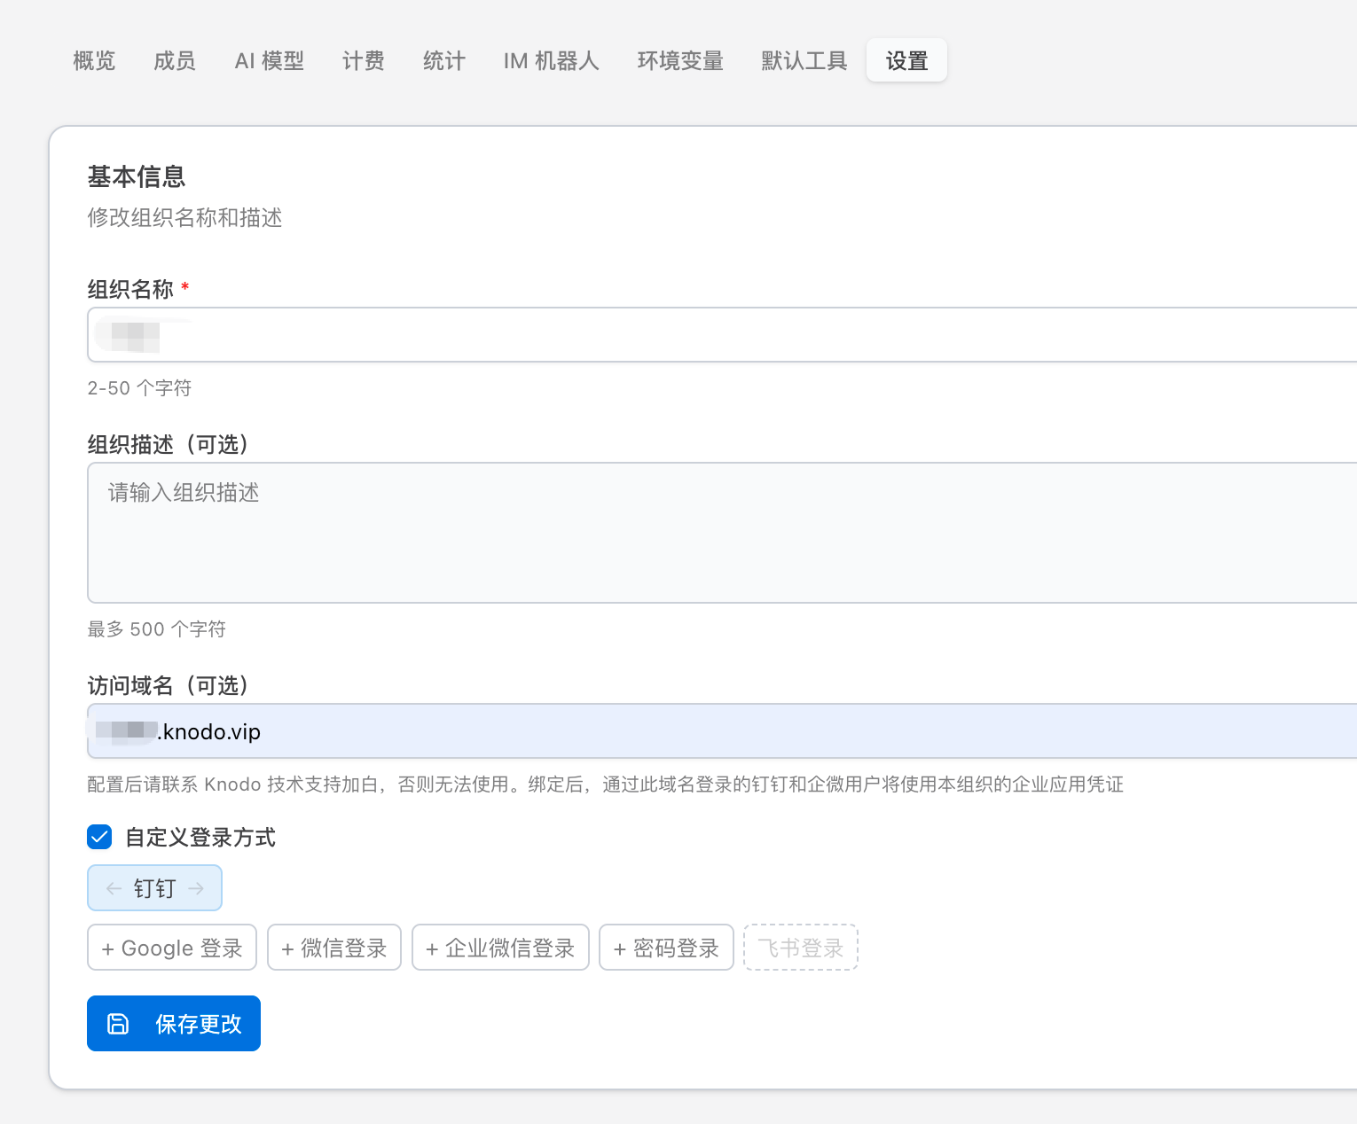Select the 设置 tab
This screenshot has height=1124, width=1357.
[906, 60]
